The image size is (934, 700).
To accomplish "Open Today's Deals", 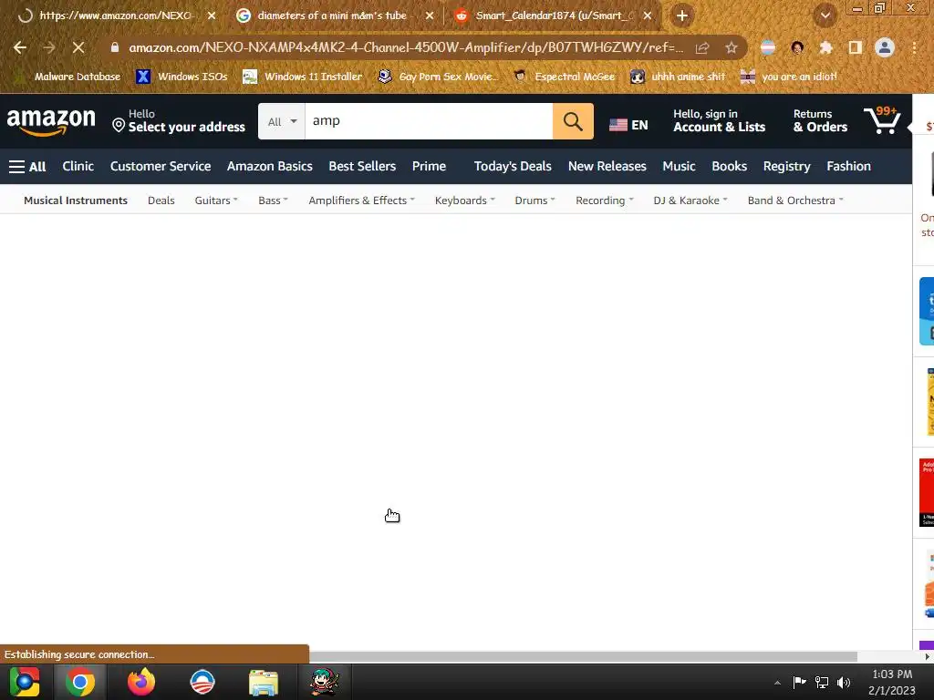I will point(513,167).
